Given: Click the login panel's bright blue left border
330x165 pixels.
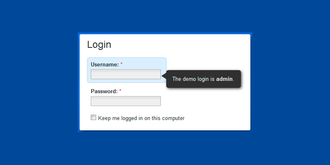Looking at the screenshot, I should [79, 82].
